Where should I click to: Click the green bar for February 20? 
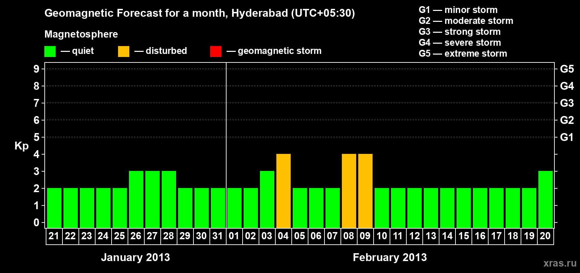546,200
